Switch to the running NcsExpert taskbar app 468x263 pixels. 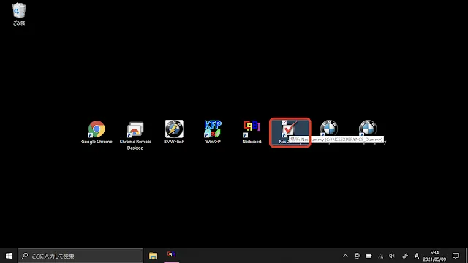(172, 256)
